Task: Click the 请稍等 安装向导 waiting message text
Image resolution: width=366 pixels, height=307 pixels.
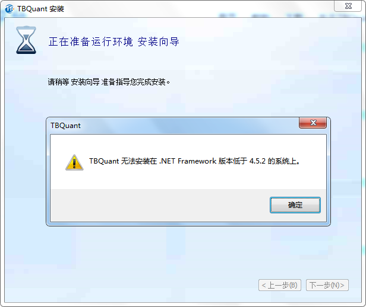Action: (109, 82)
